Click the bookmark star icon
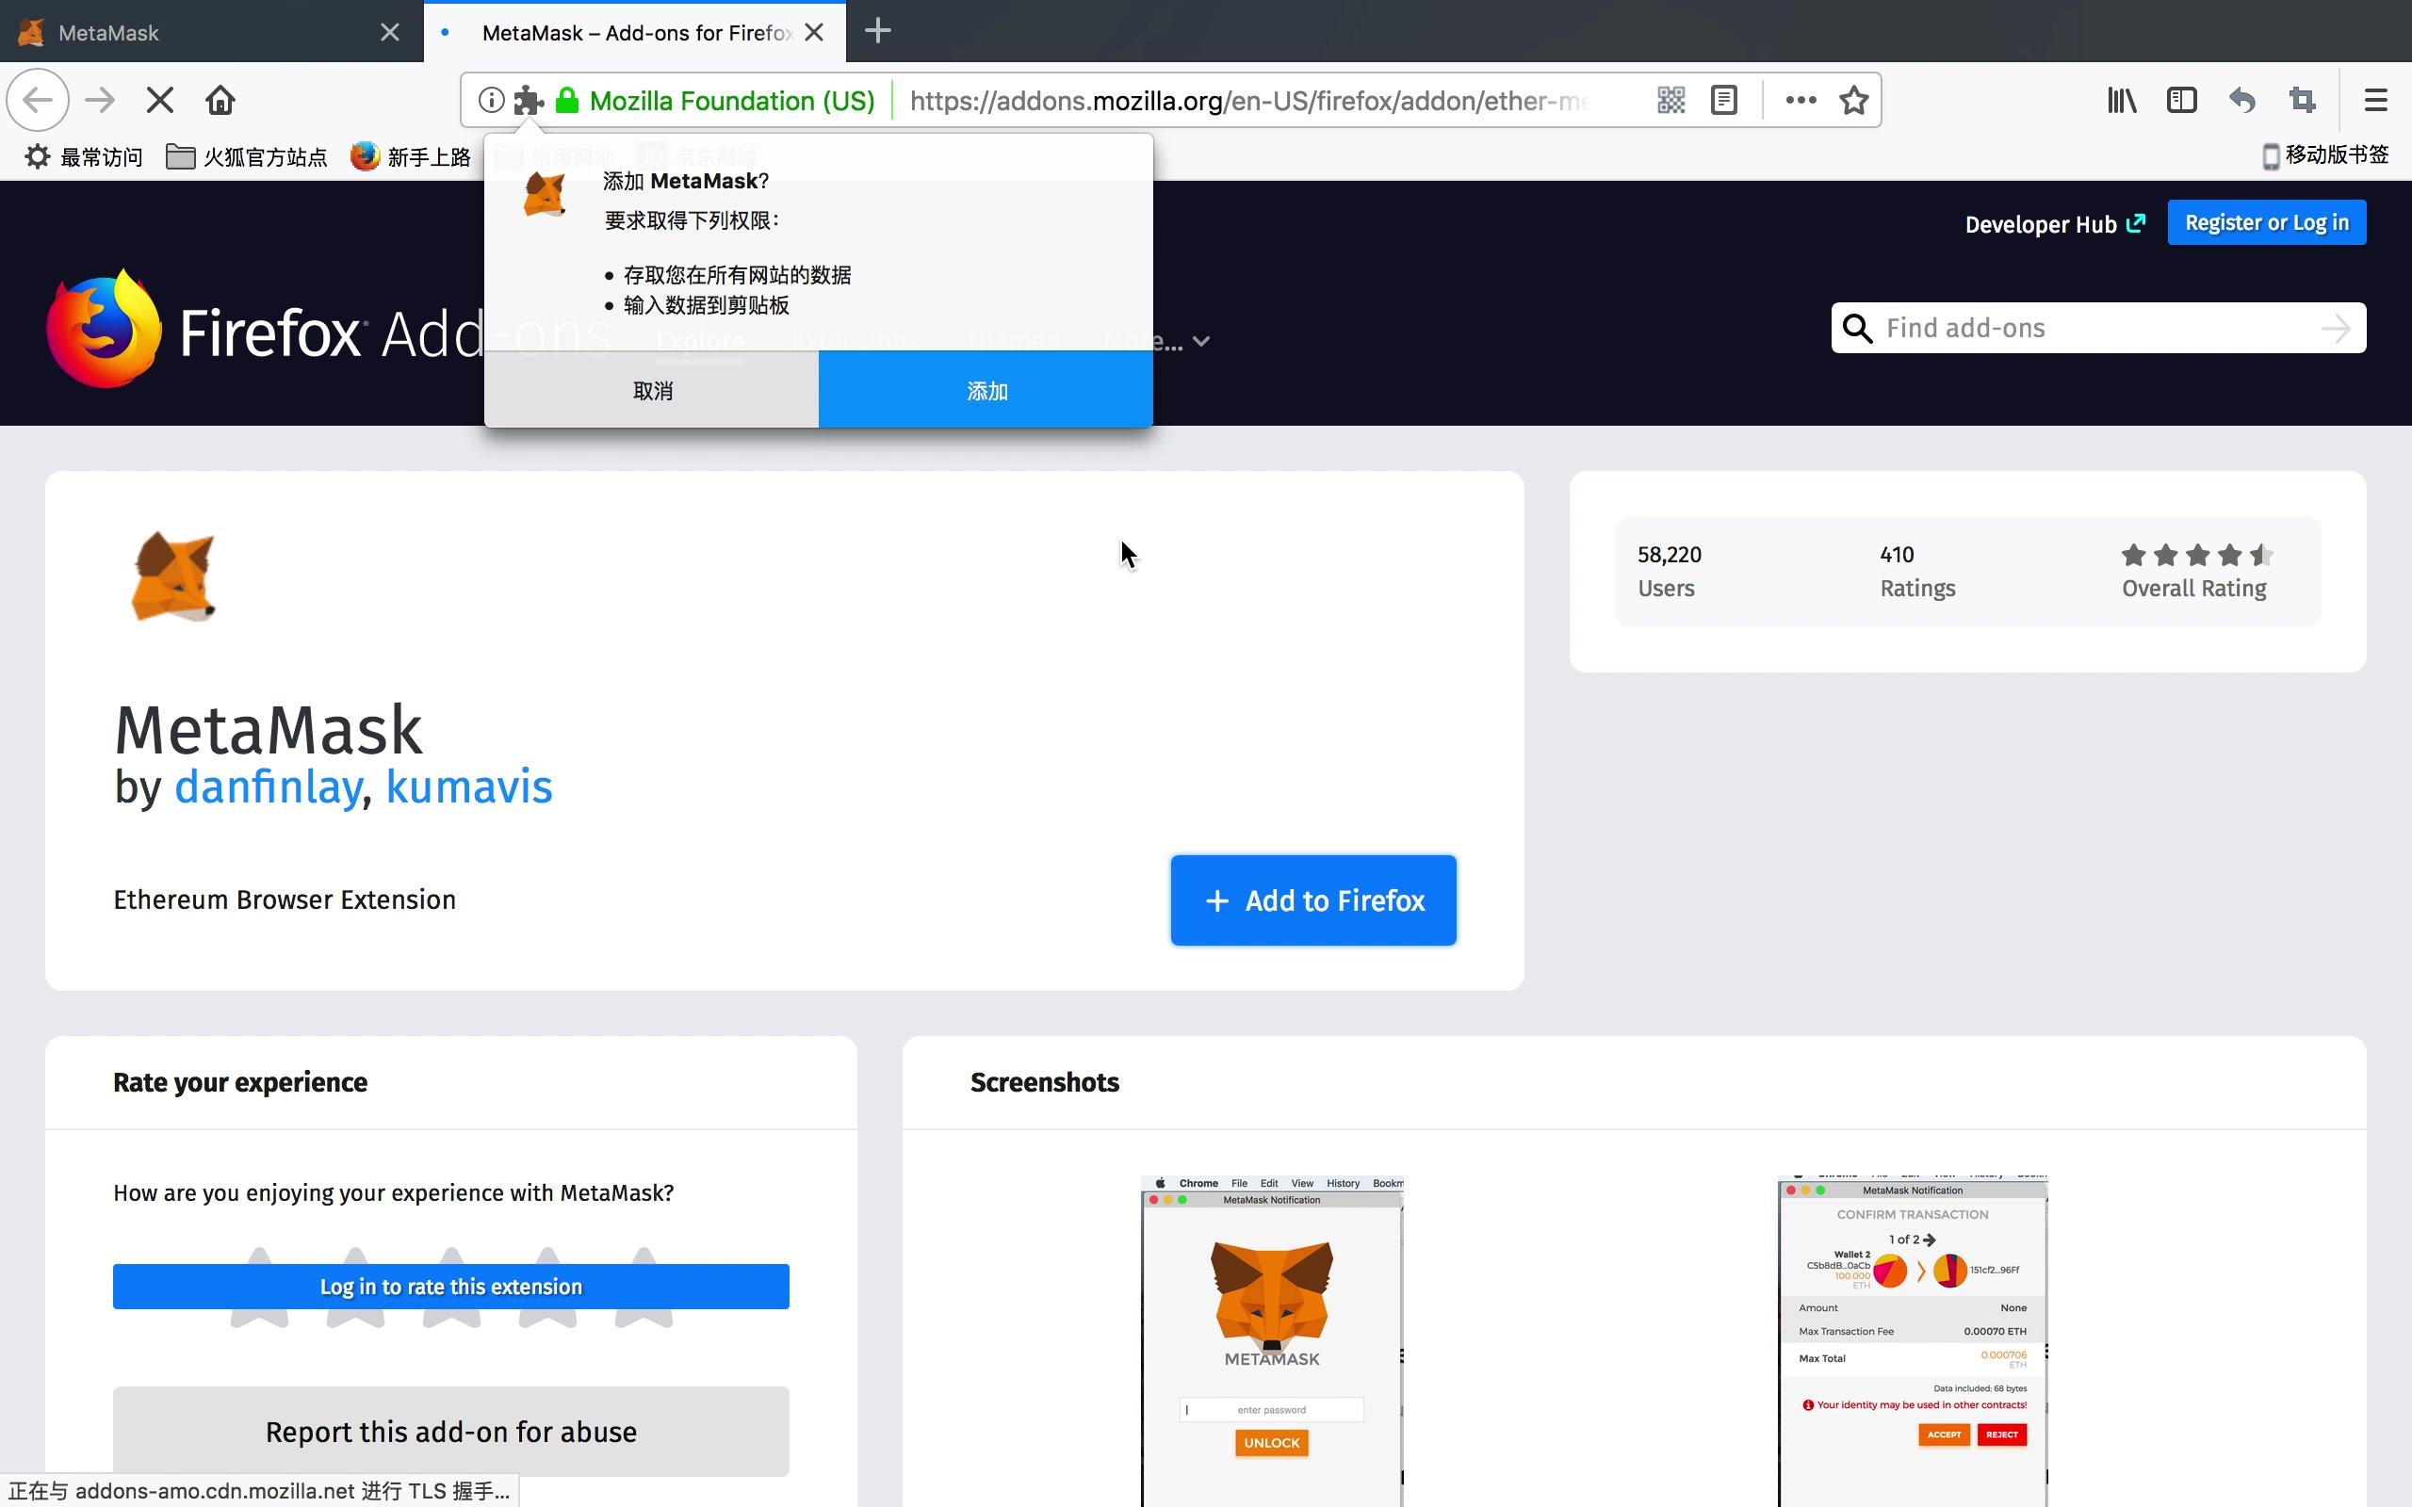 (x=1853, y=101)
